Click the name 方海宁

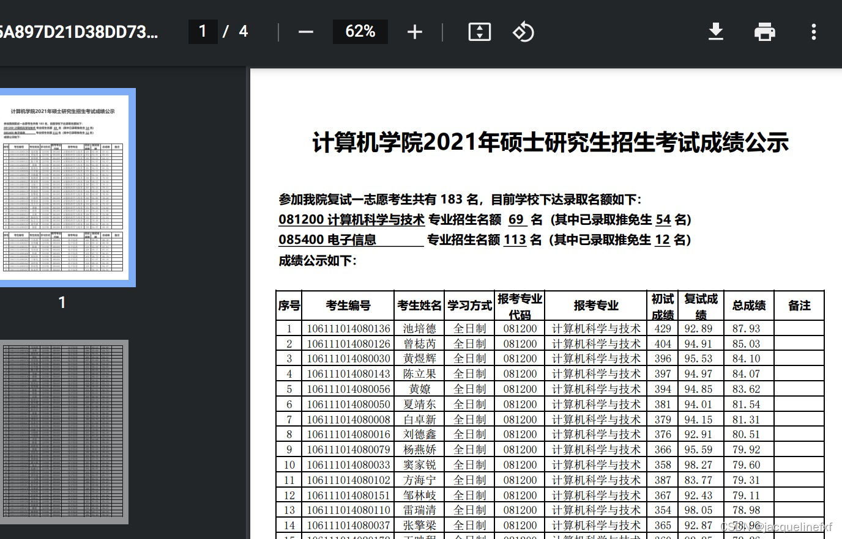(x=420, y=480)
